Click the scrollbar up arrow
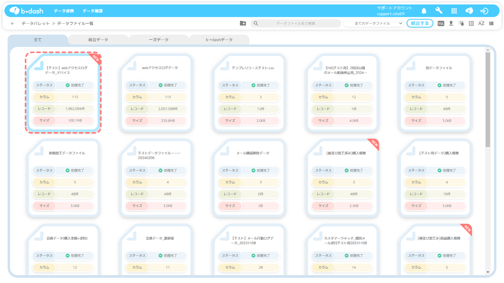This screenshot has height=283, width=504. coord(488,50)
